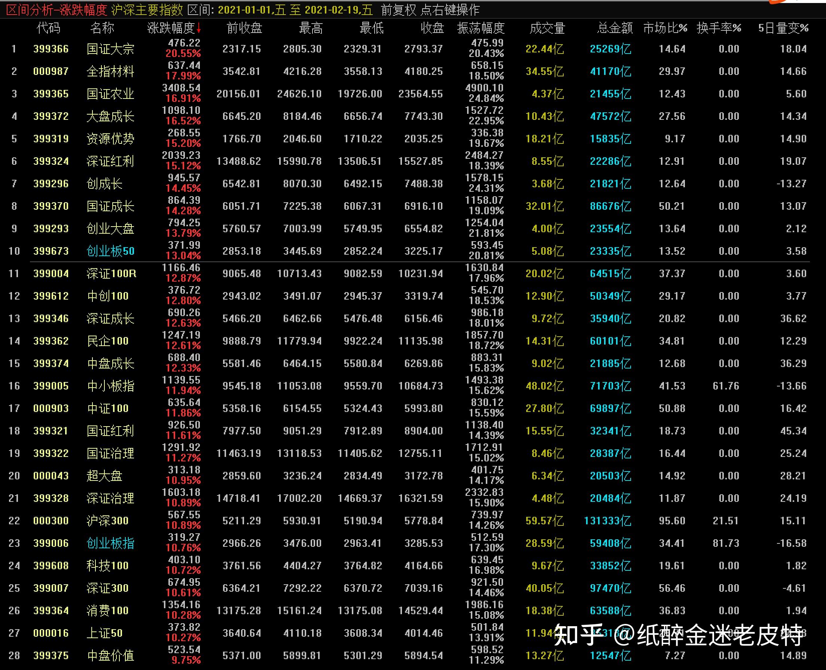This screenshot has width=826, height=670.
Task: Click the 名称 column header
Action: [102, 28]
